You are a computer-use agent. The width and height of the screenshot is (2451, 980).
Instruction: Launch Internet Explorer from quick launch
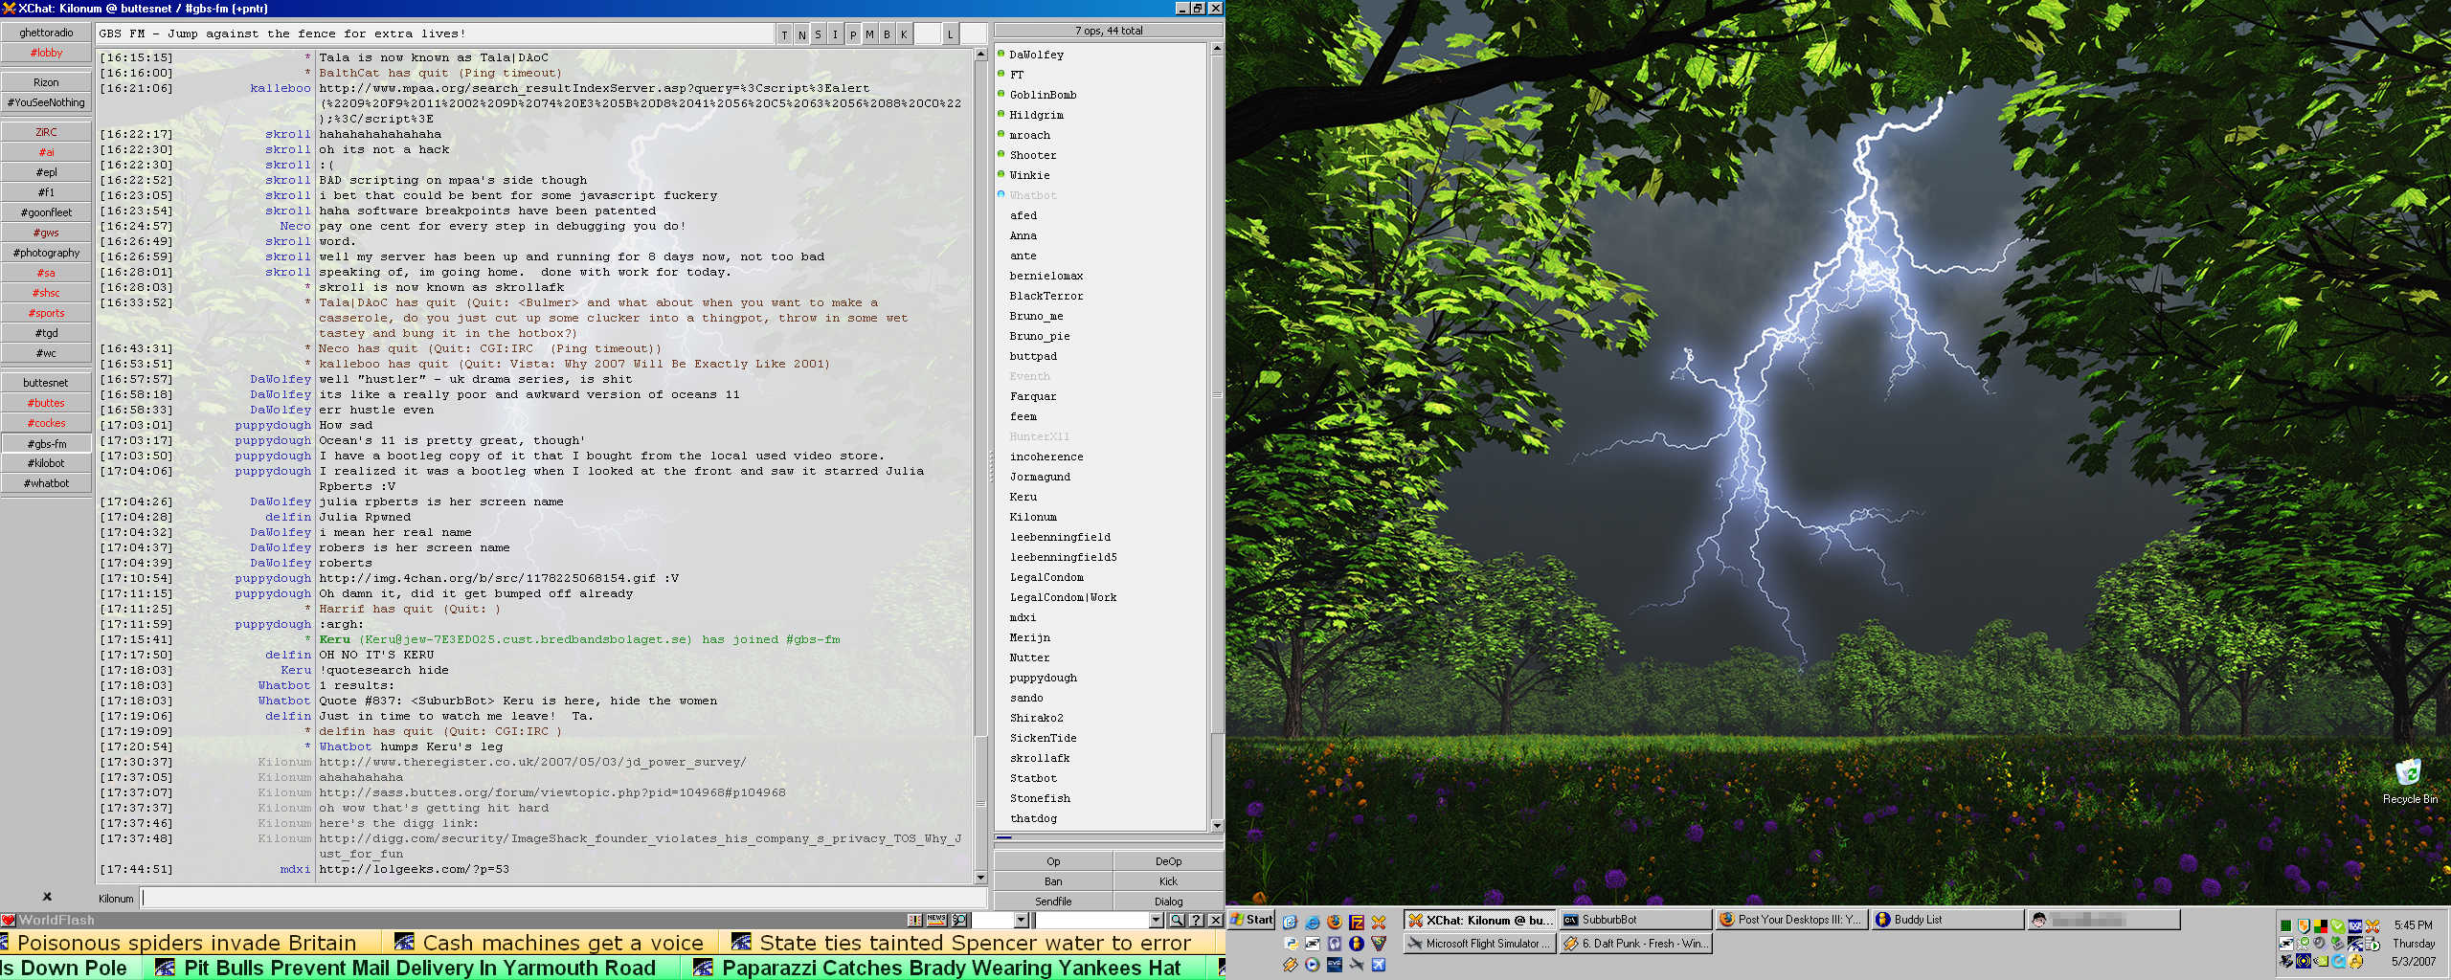(1313, 922)
